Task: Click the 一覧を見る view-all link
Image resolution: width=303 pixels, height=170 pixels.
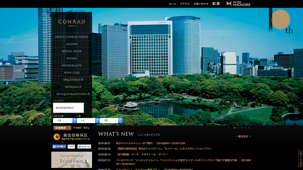Action: click(243, 137)
